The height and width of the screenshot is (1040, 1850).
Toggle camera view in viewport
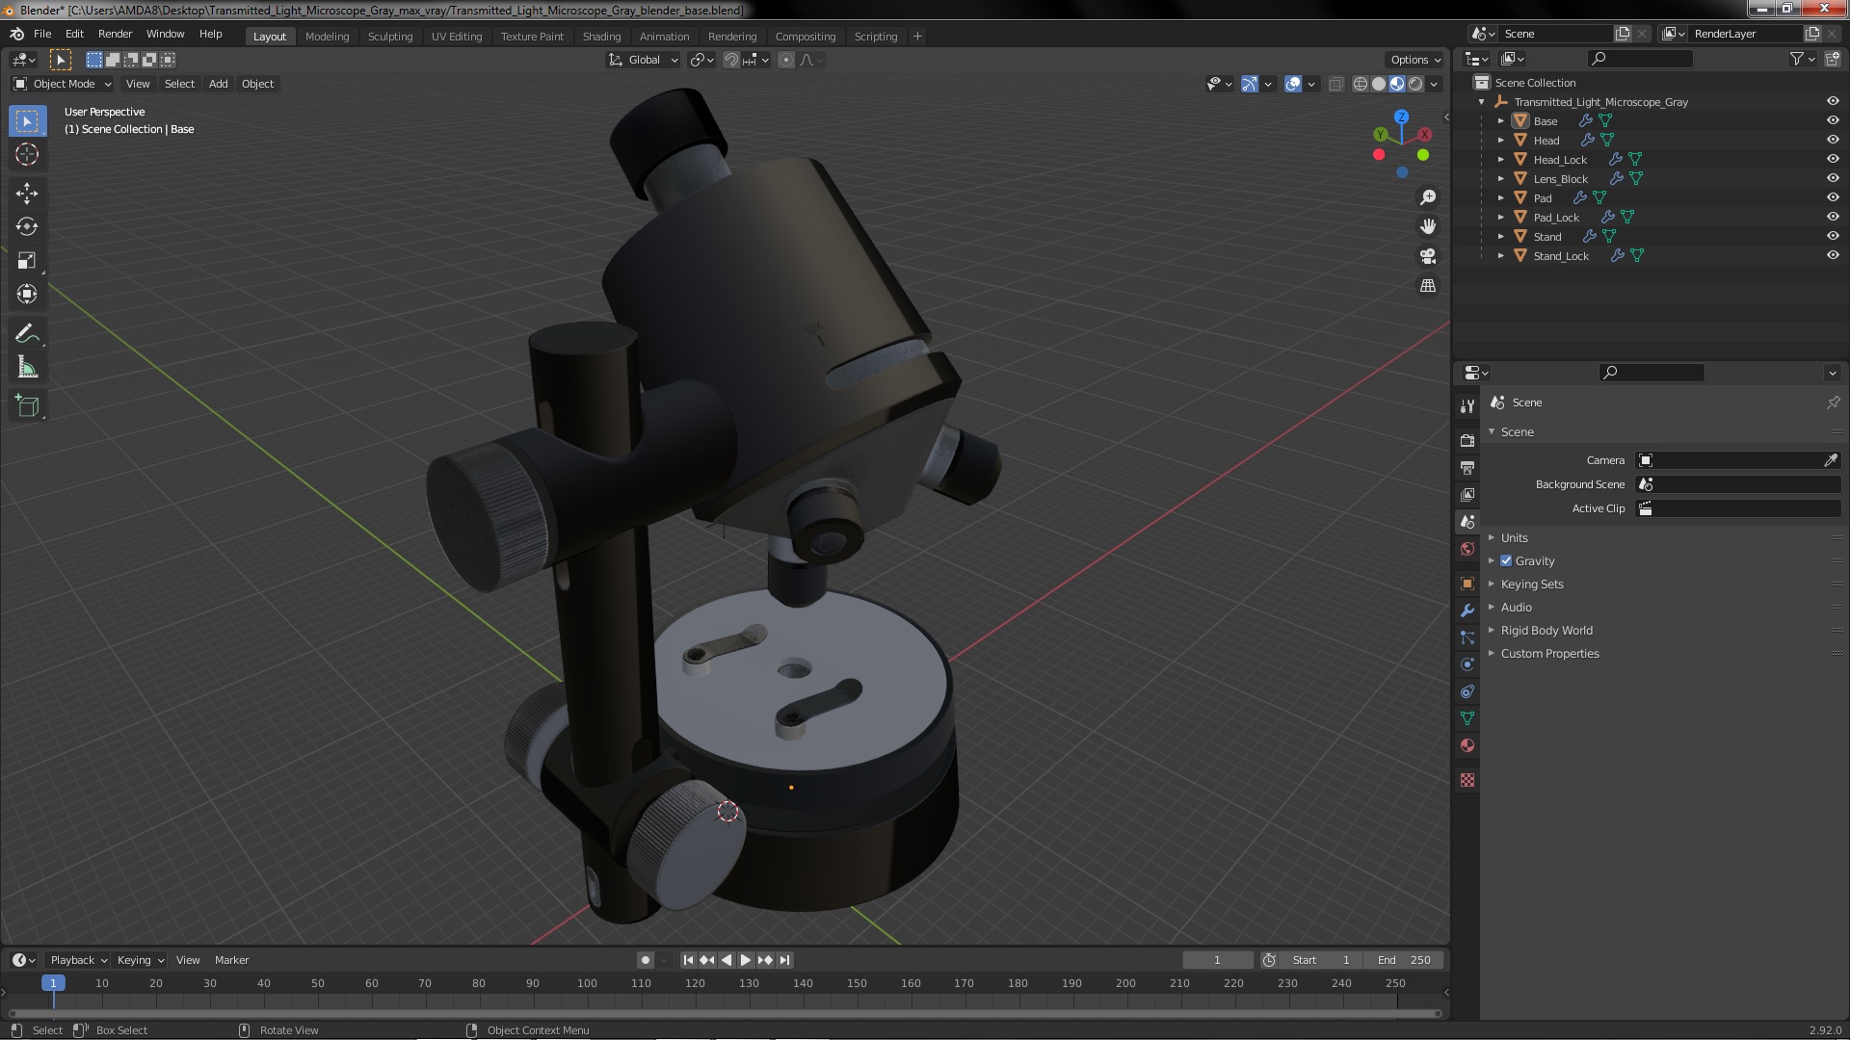point(1428,256)
